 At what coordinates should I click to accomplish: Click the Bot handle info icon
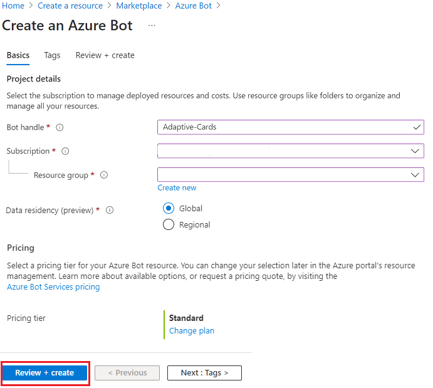[60, 127]
